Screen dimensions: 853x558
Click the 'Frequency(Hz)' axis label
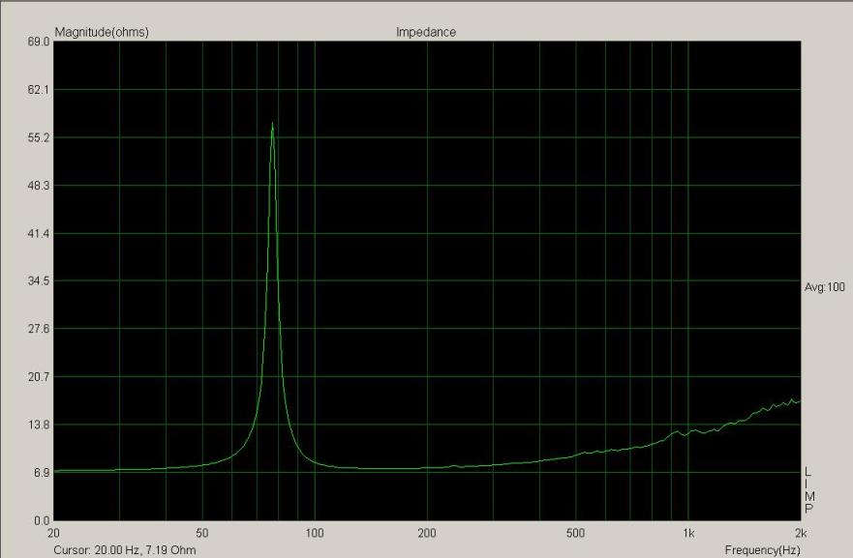coord(762,550)
